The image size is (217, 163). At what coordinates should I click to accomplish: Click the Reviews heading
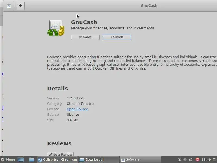point(59,144)
